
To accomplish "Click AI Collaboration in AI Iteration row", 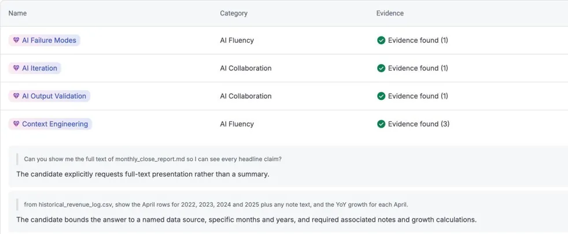I will click(x=246, y=68).
